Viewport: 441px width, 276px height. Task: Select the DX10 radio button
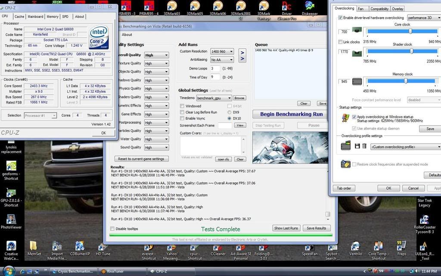pos(229,118)
